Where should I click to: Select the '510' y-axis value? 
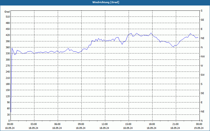pos(8,17)
